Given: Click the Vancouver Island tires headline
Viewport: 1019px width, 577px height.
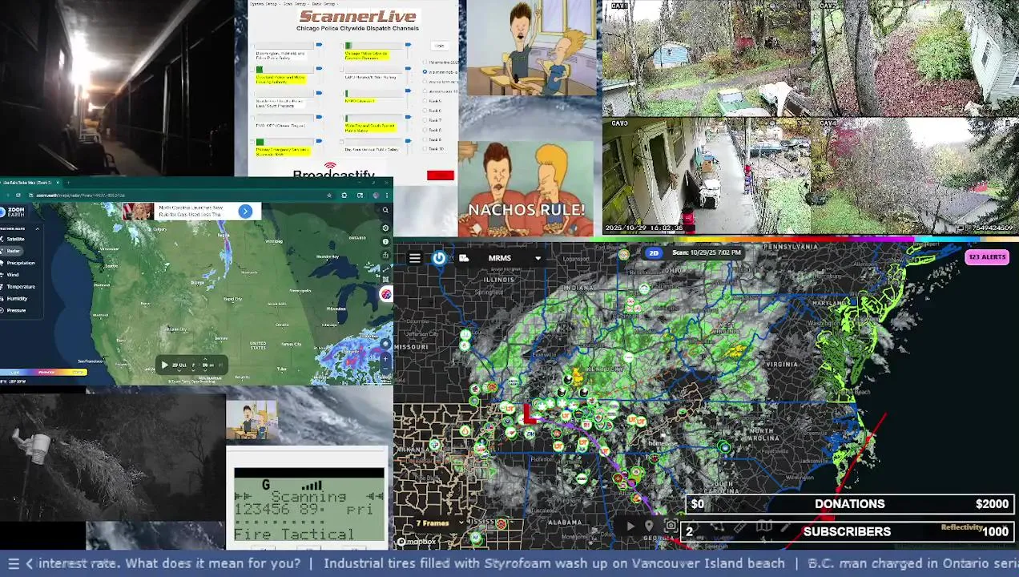Looking at the screenshot, I should [554, 563].
